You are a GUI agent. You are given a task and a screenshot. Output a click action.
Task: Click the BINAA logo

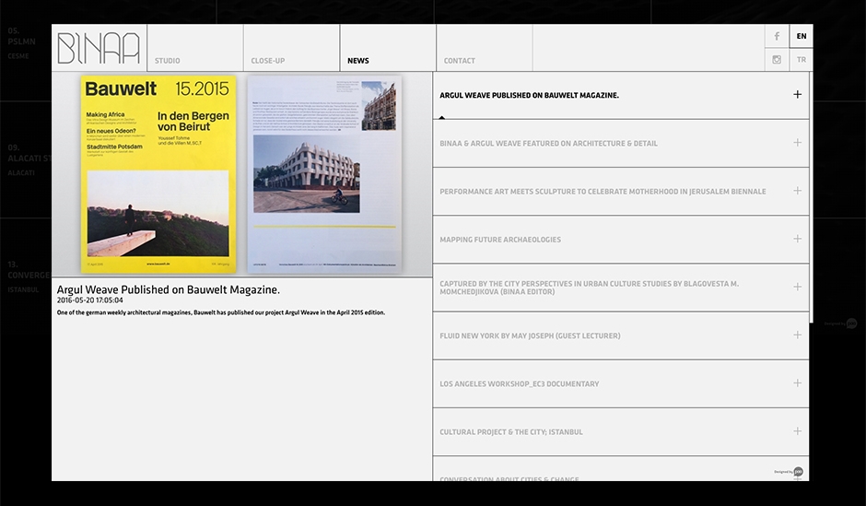(99, 48)
